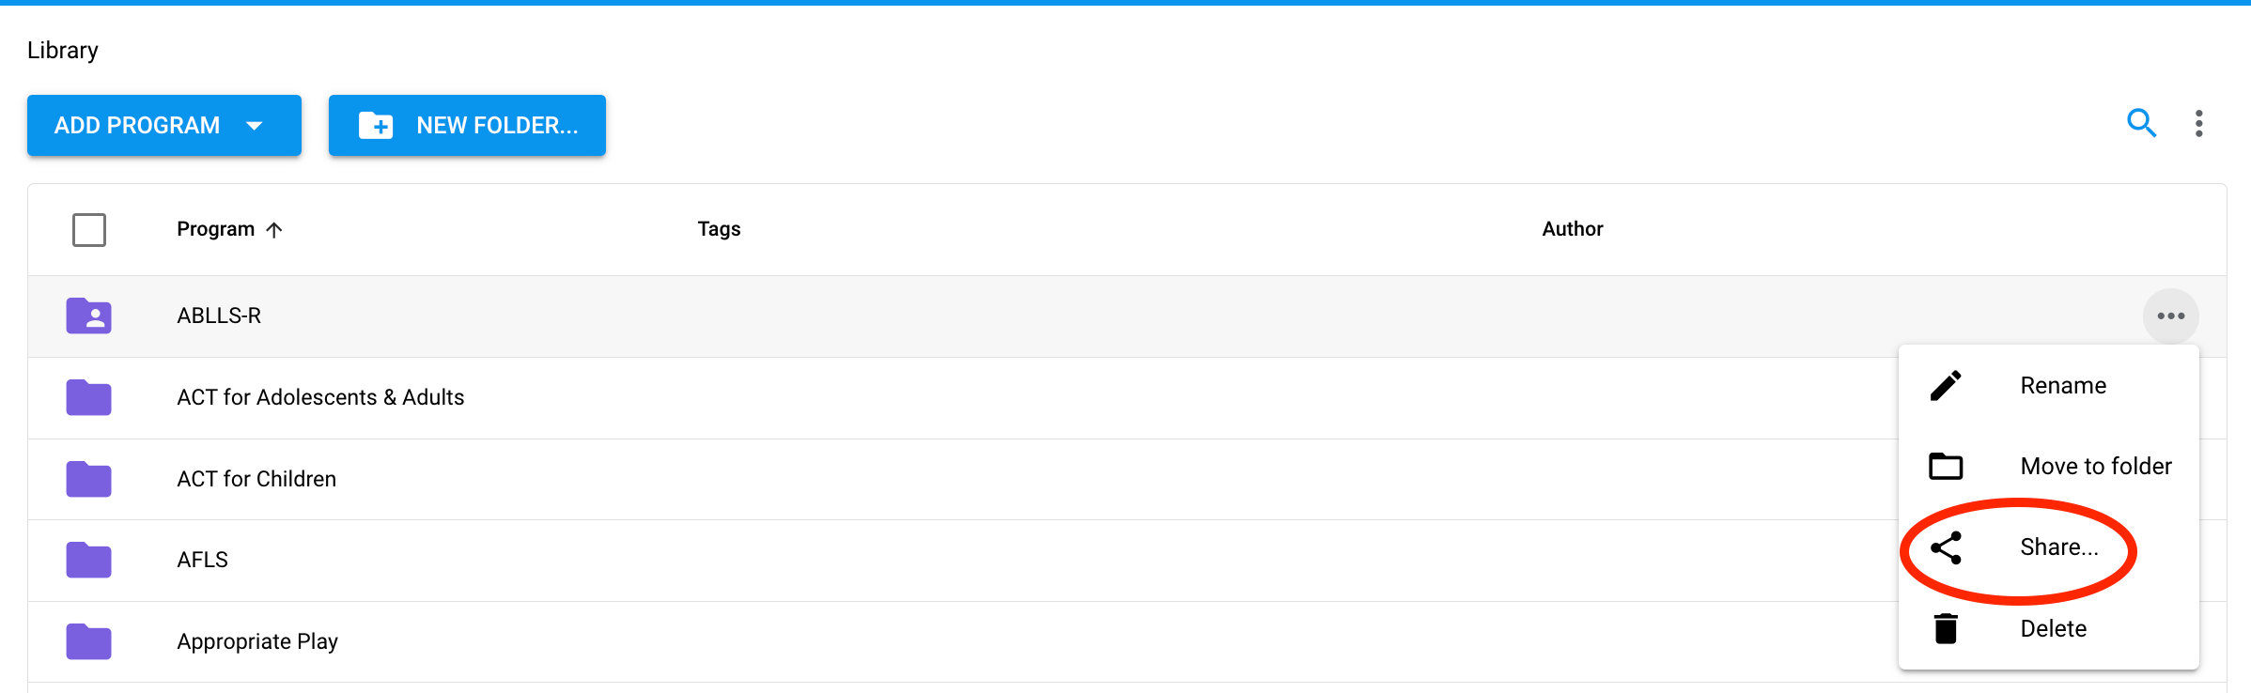Click the ACT for Children folder icon
2251x693 pixels.
pyautogui.click(x=89, y=479)
